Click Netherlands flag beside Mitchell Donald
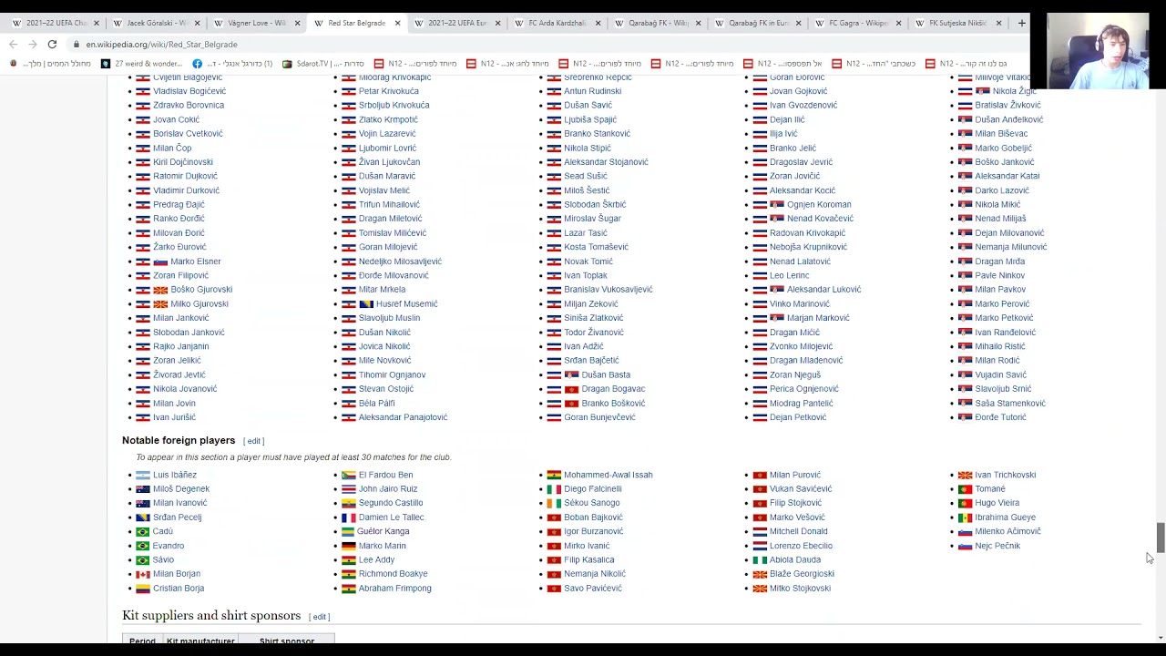1166x656 pixels. 759,531
